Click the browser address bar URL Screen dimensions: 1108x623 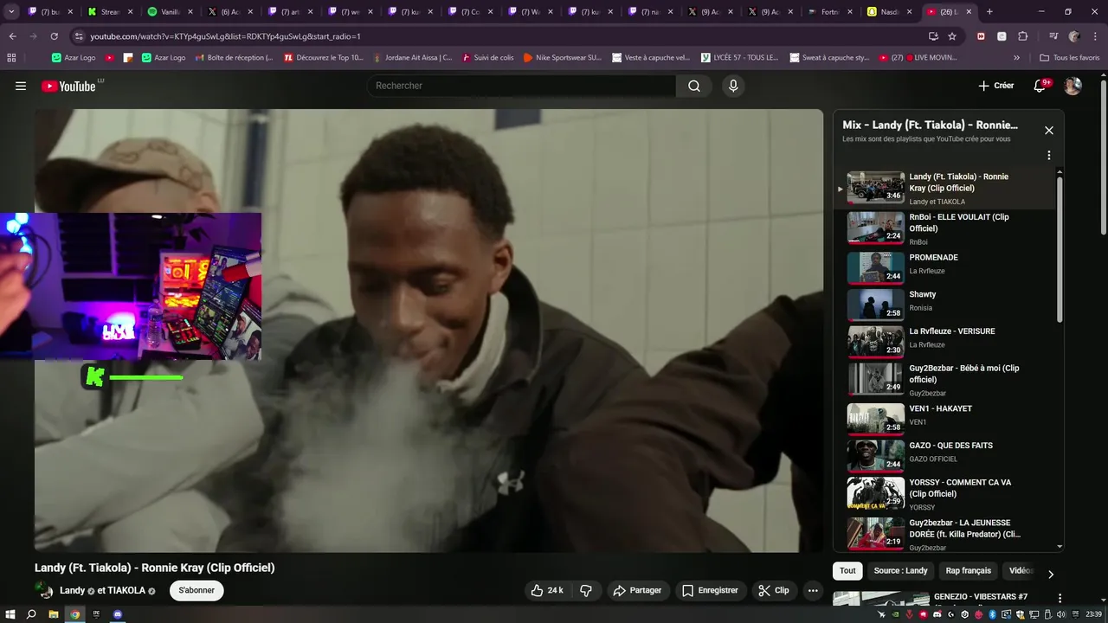click(225, 36)
